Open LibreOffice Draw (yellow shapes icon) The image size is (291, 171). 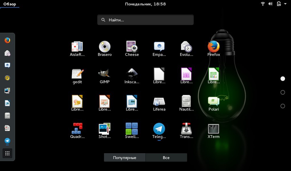click(77, 103)
